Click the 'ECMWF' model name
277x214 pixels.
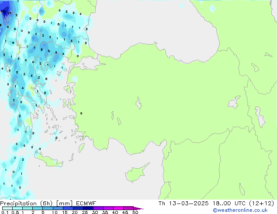(86, 204)
